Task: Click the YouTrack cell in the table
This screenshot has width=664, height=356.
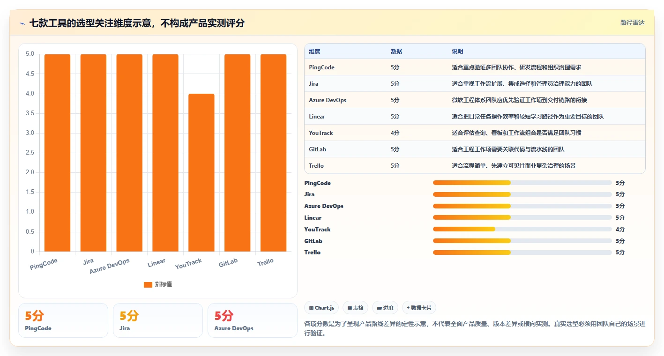Action: 321,133
